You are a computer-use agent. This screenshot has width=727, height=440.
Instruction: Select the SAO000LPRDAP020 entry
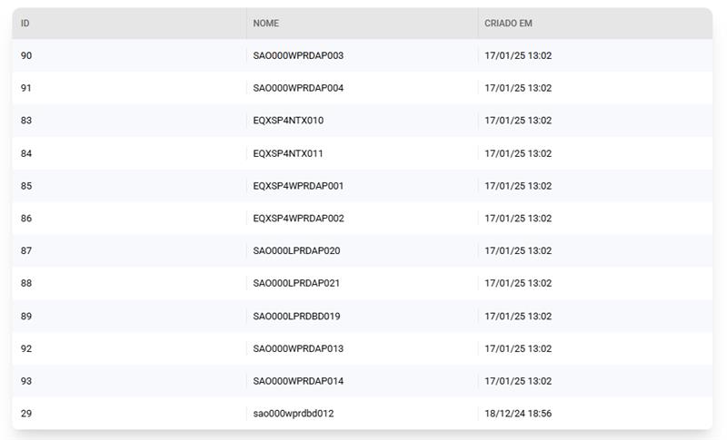[x=296, y=251]
